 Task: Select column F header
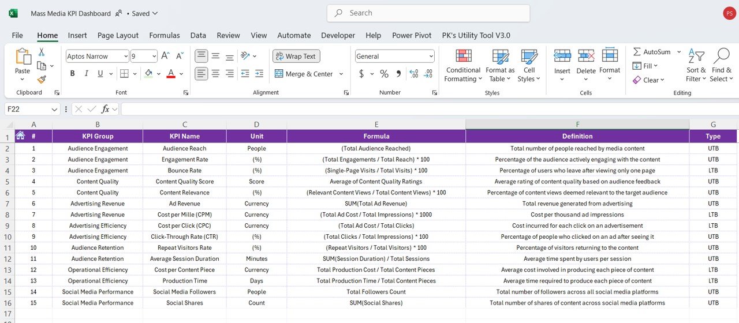click(577, 124)
